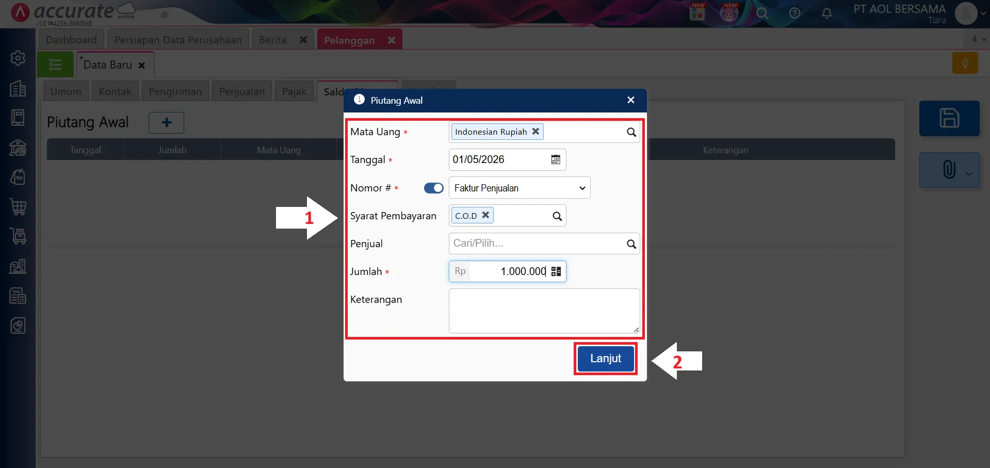Search payment terms in Syarat Pembayaran
The image size is (990, 468).
click(x=557, y=216)
